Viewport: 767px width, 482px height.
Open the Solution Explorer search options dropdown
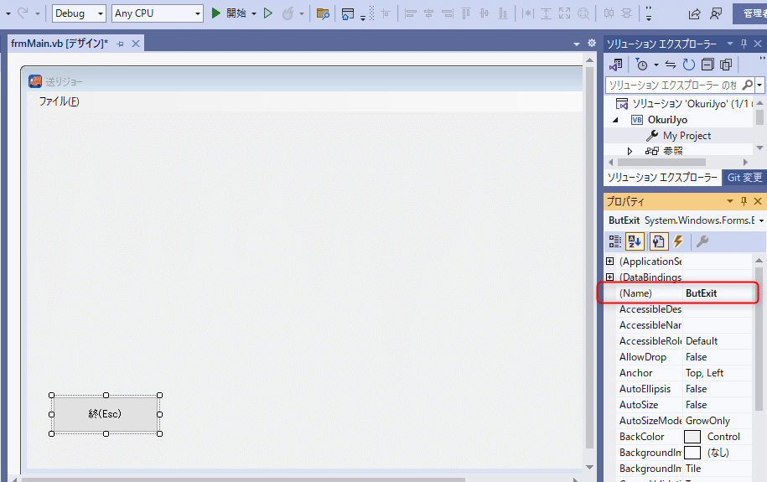point(759,86)
